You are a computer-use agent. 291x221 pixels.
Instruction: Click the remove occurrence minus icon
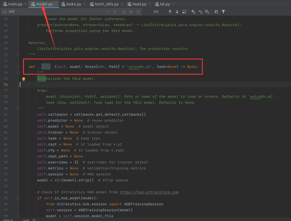(201, 12)
